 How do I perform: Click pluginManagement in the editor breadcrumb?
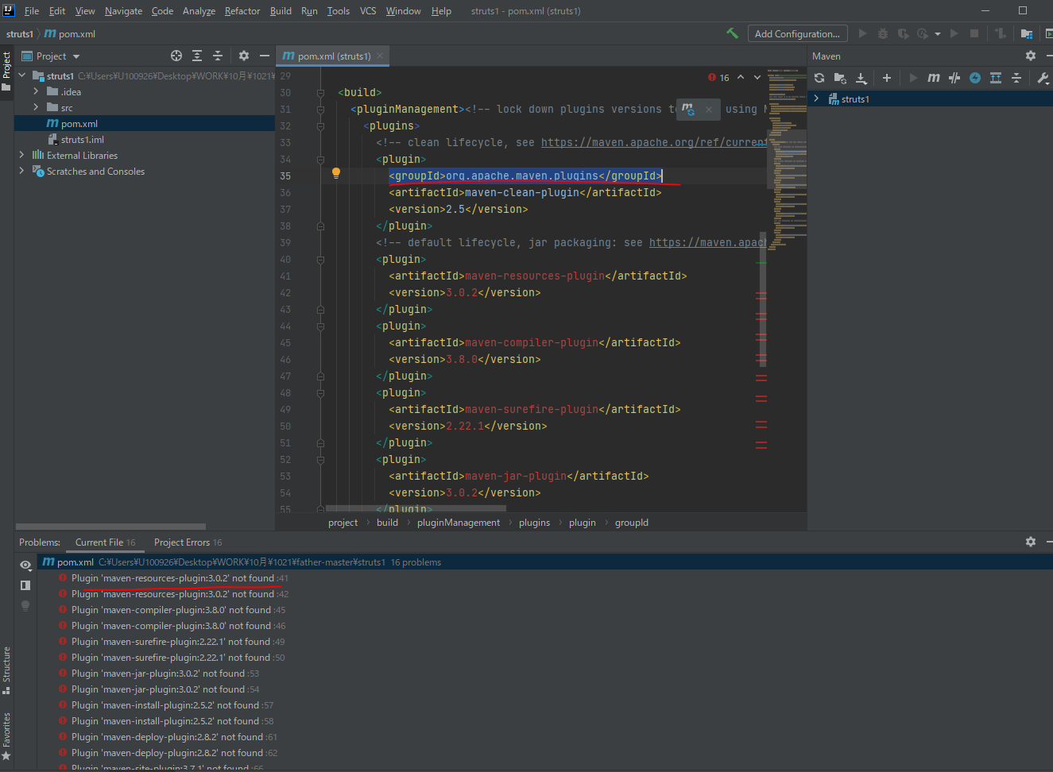459,522
